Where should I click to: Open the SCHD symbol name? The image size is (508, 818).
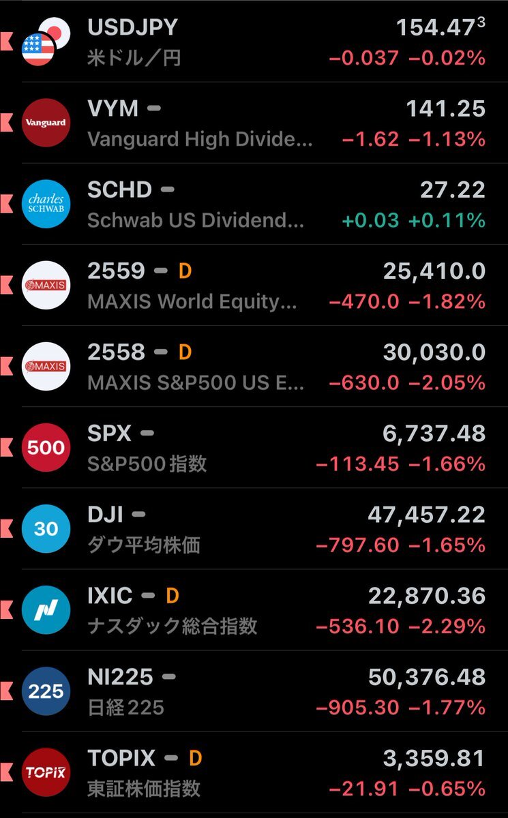[x=119, y=190]
